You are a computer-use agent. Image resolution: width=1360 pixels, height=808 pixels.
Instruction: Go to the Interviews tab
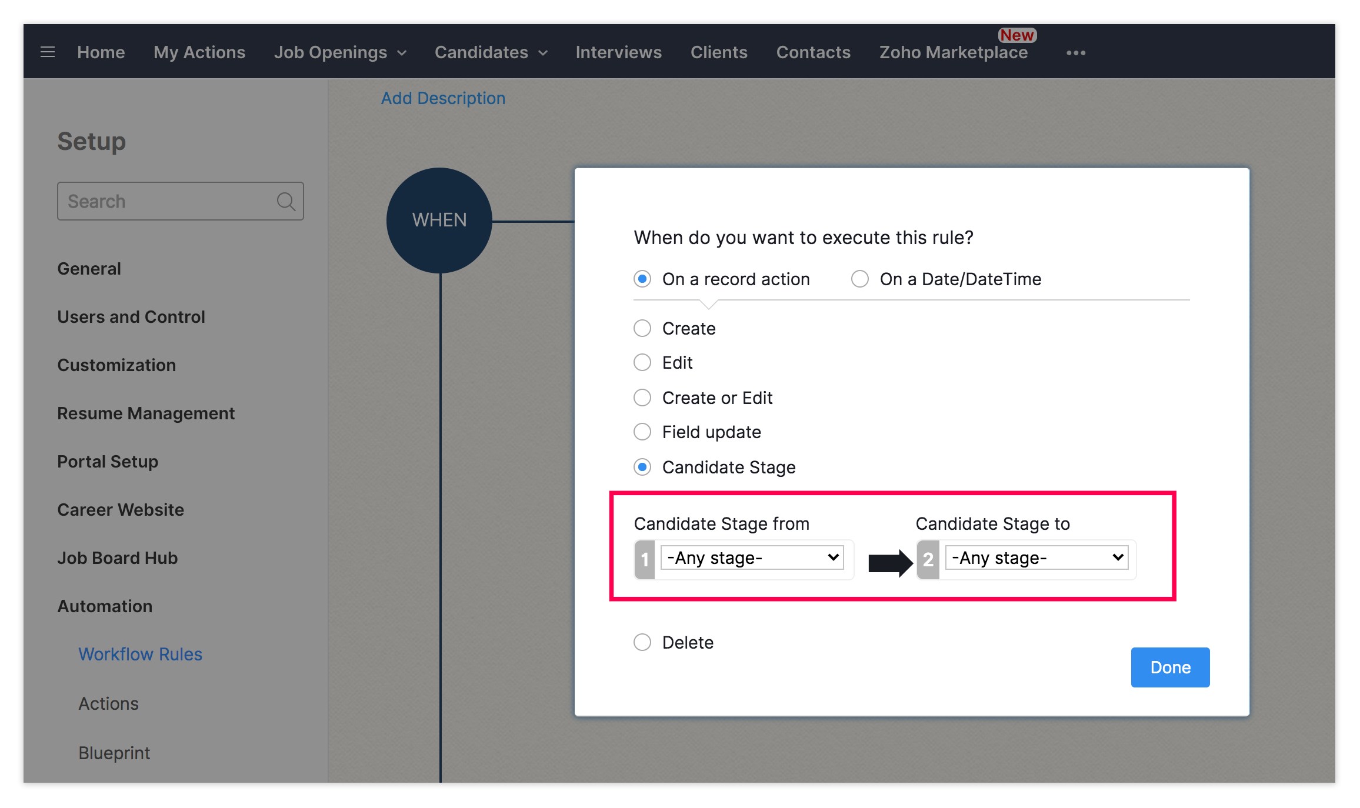618,52
